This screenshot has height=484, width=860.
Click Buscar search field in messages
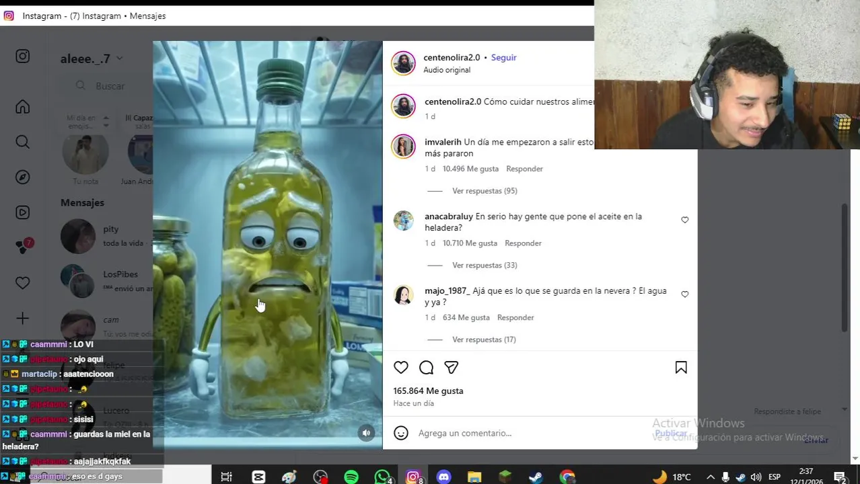(111, 86)
